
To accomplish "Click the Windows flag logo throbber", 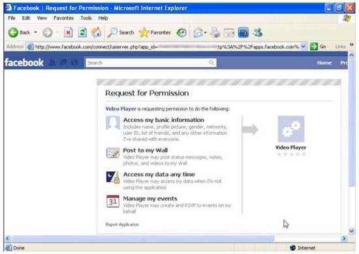I will pos(347,18).
